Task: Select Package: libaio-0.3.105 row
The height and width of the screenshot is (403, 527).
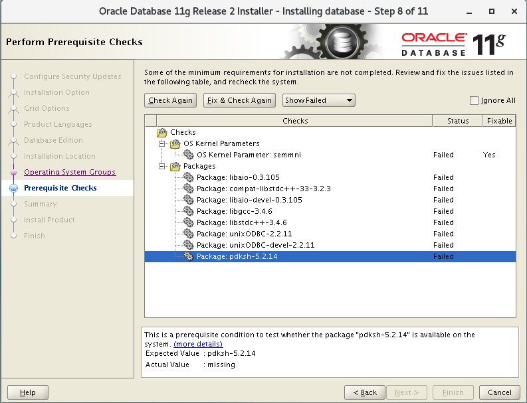Action: pos(330,177)
